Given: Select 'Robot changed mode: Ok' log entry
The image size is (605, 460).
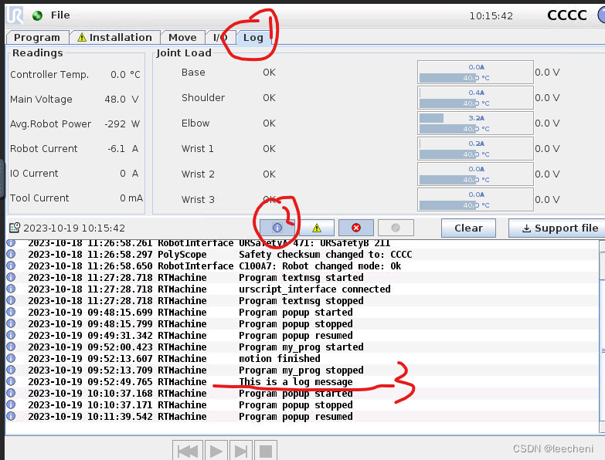Looking at the screenshot, I should tap(302, 266).
